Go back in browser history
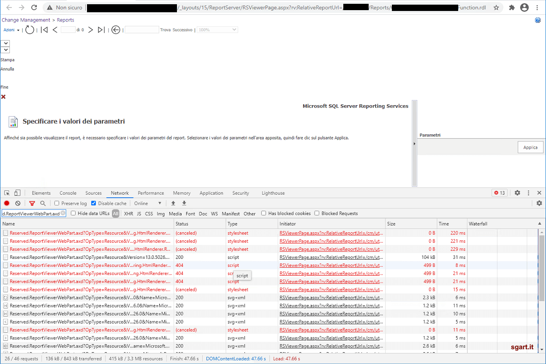546x364 pixels. [x=9, y=8]
